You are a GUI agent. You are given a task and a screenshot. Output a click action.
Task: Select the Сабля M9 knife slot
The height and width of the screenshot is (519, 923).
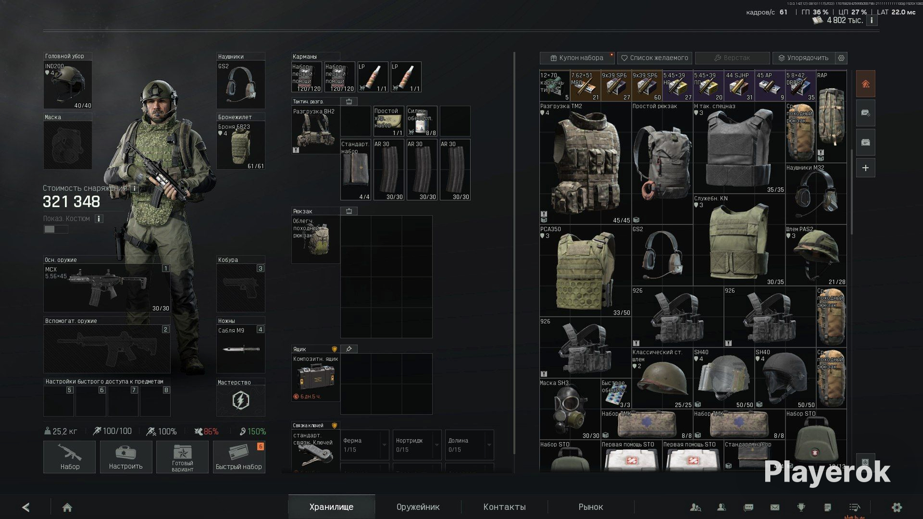click(240, 349)
